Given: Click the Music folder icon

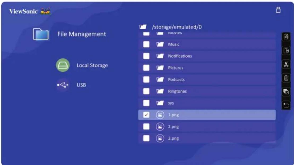Looking at the screenshot, I should [160, 44].
